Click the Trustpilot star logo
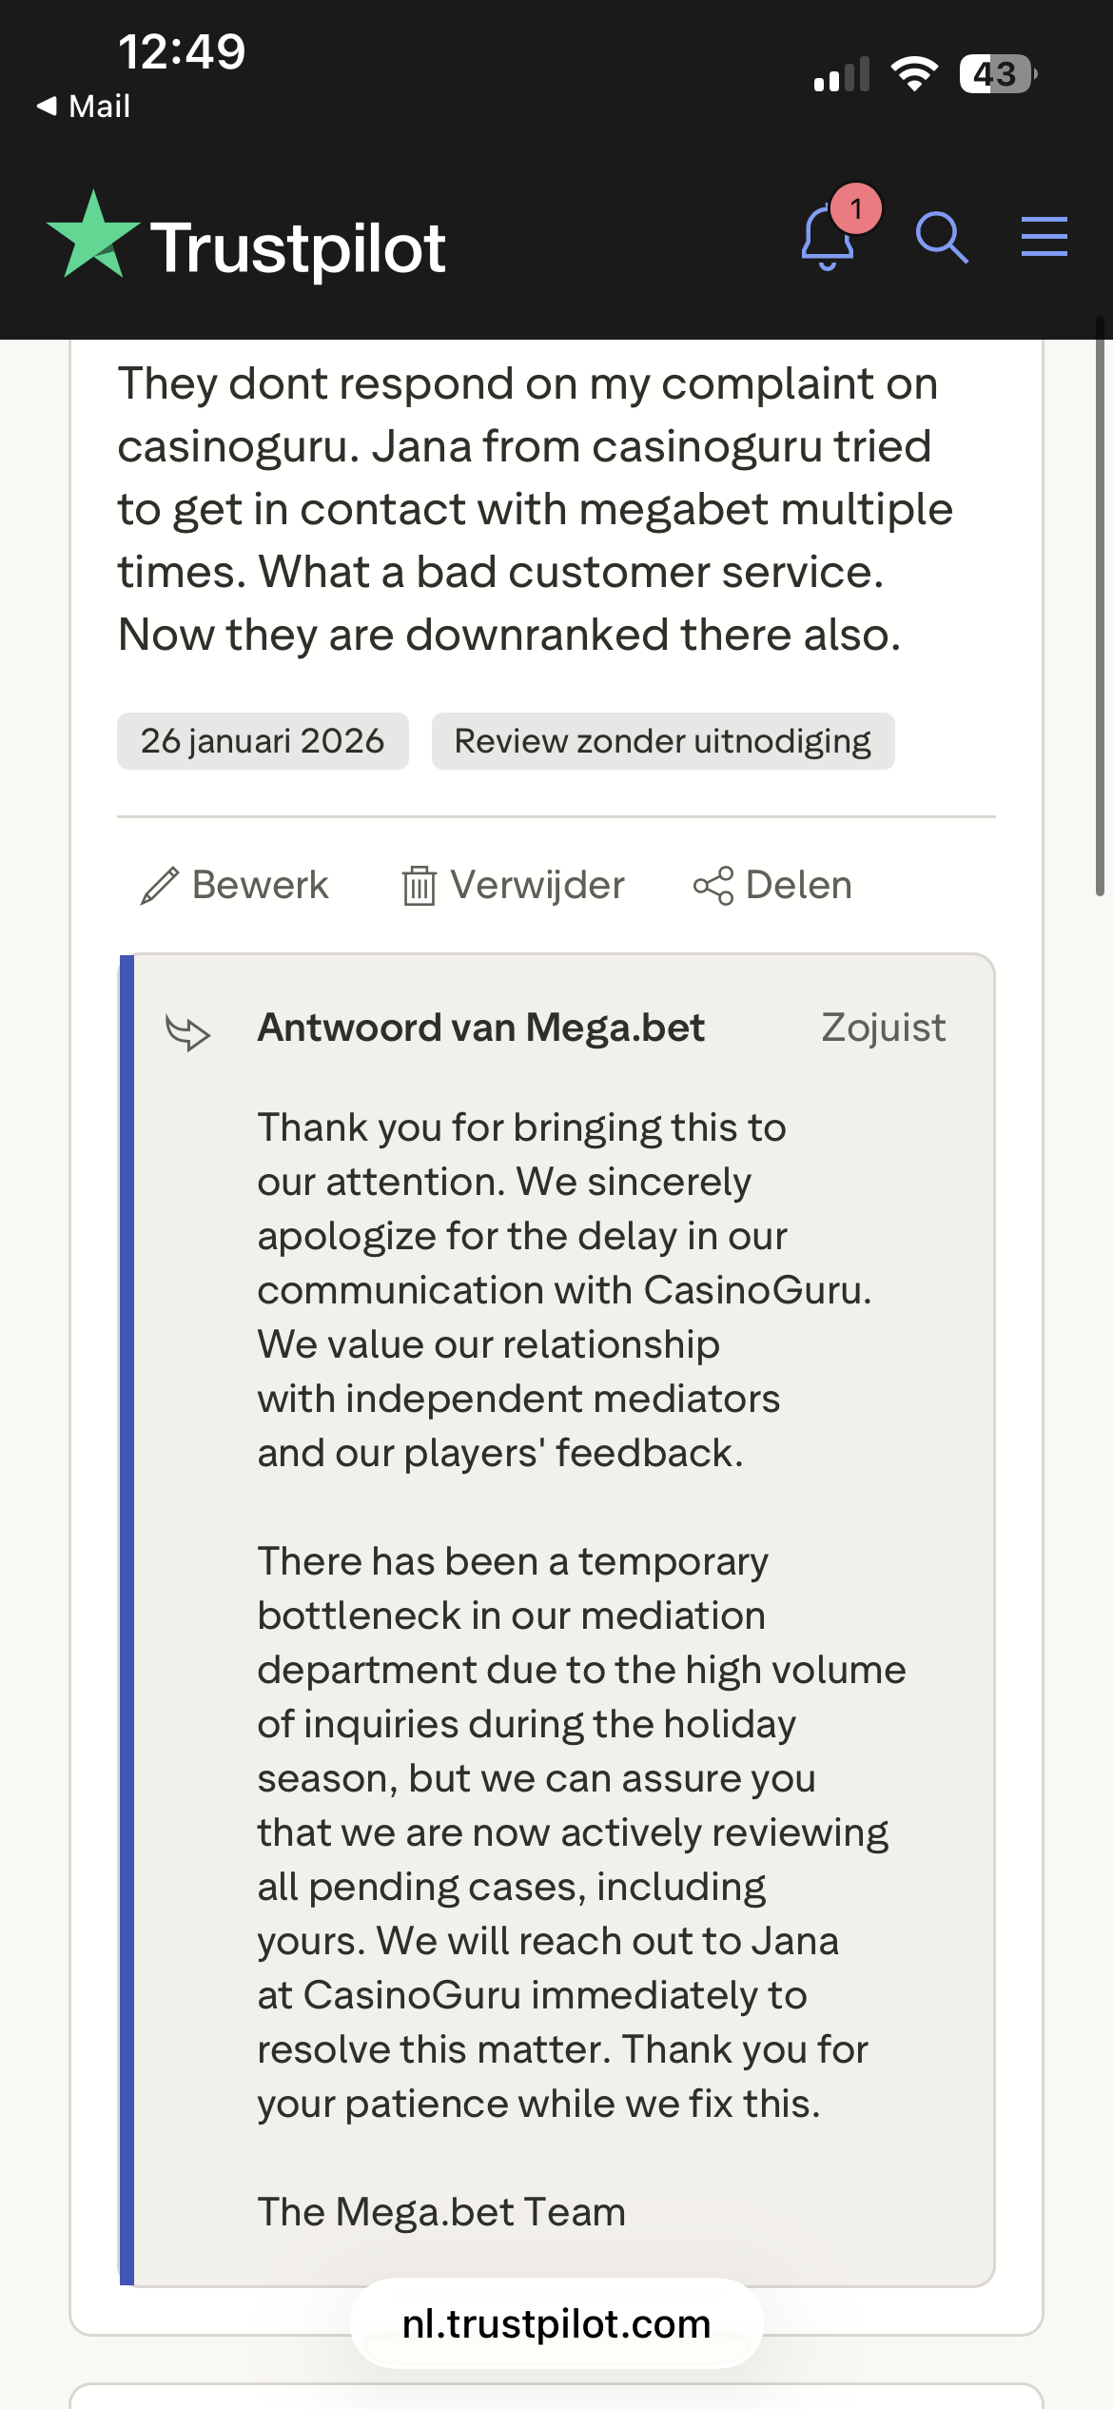The image size is (1113, 2409). click(x=93, y=237)
